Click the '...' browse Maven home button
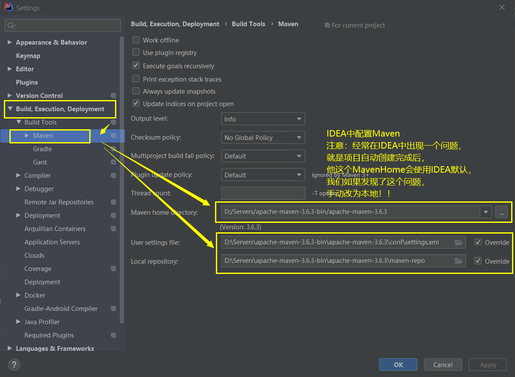The image size is (515, 377). pyautogui.click(x=501, y=212)
